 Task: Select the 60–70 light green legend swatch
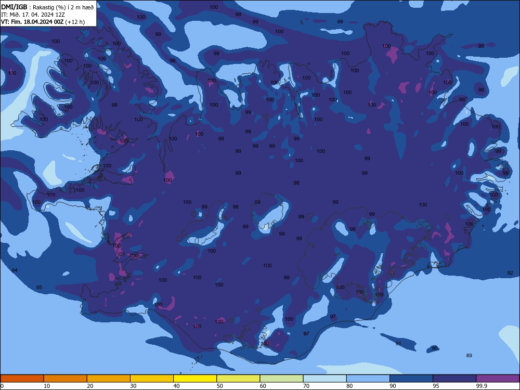(281, 379)
